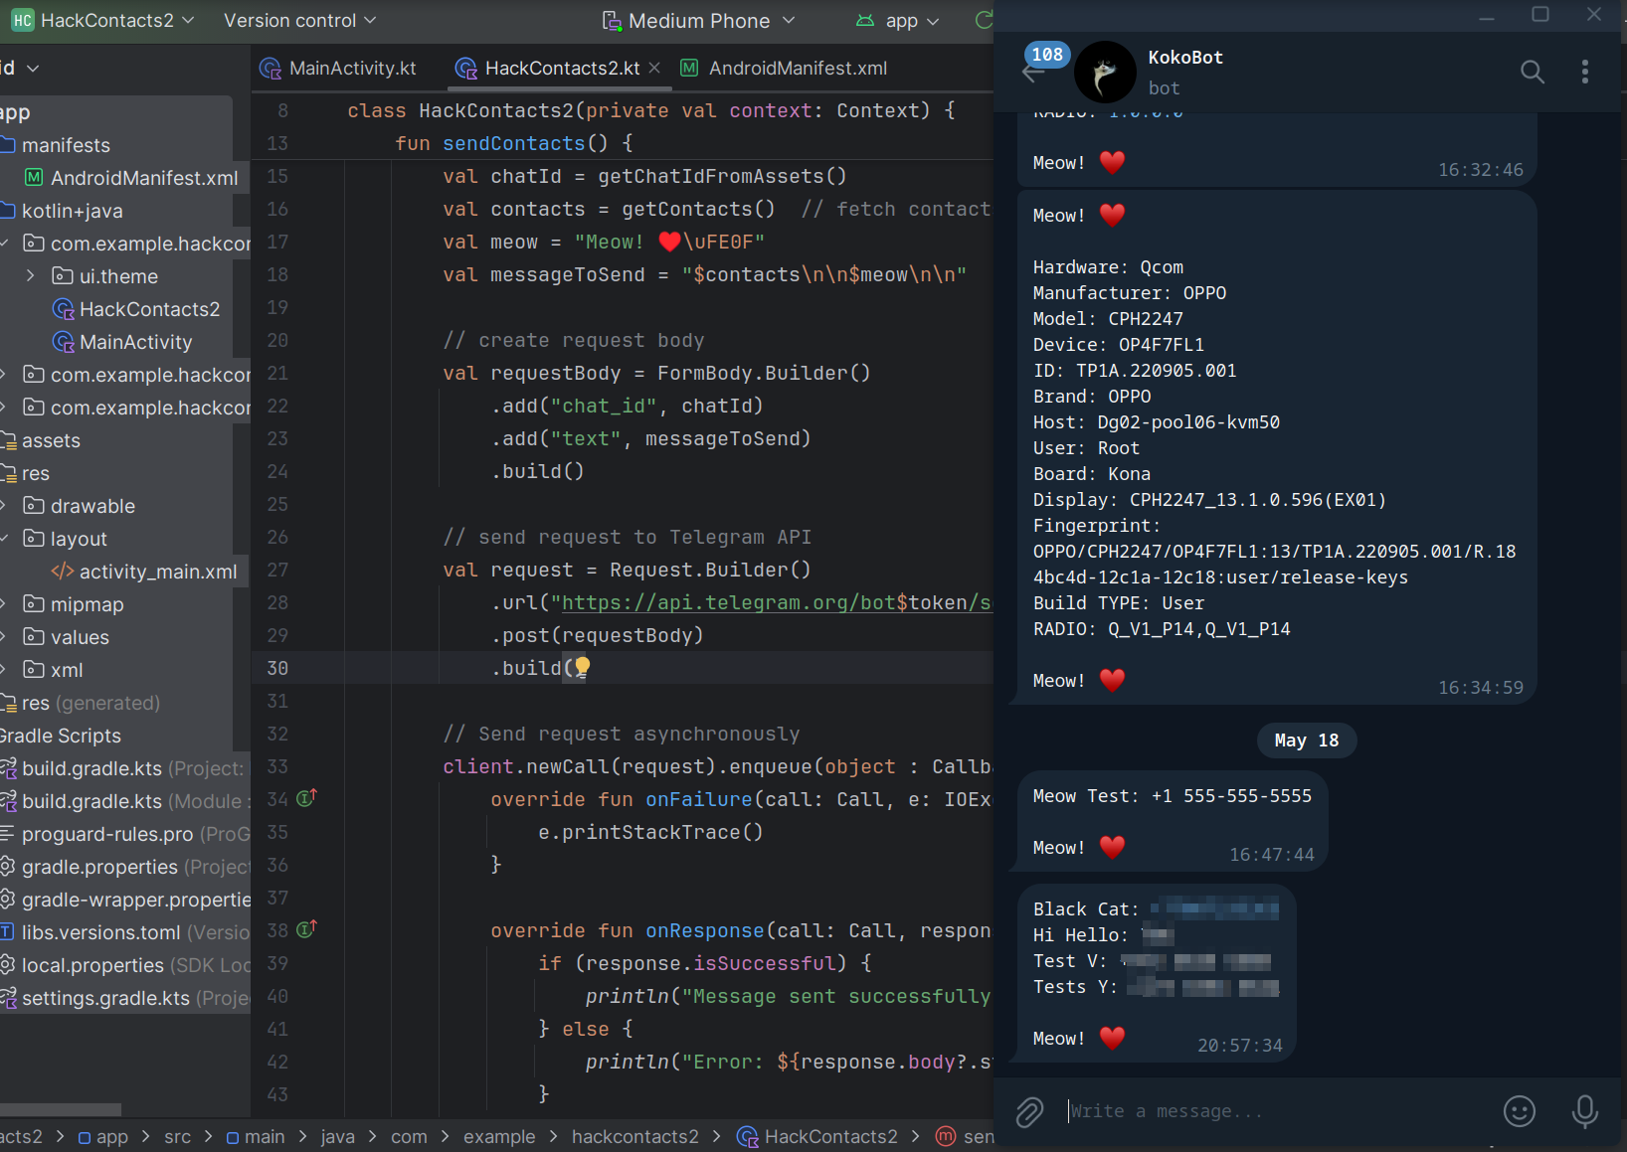The image size is (1627, 1152).
Task: Search in the KokoBot Telegram chat
Action: tap(1532, 72)
